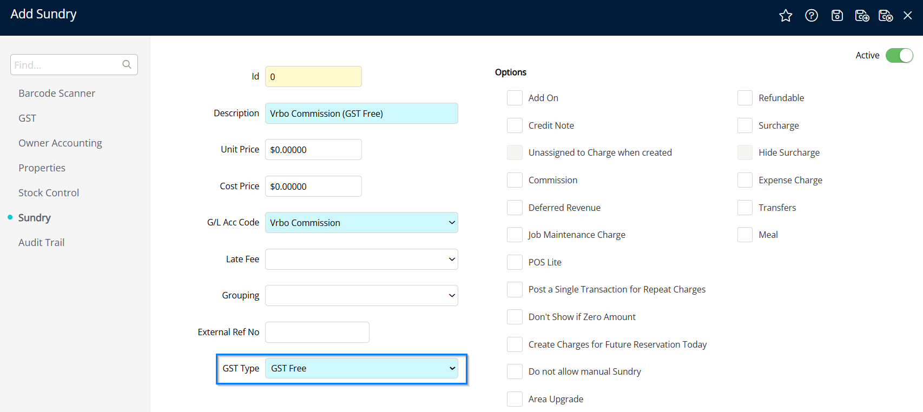Open help via question mark icon
The width and height of the screenshot is (923, 412).
coord(811,16)
